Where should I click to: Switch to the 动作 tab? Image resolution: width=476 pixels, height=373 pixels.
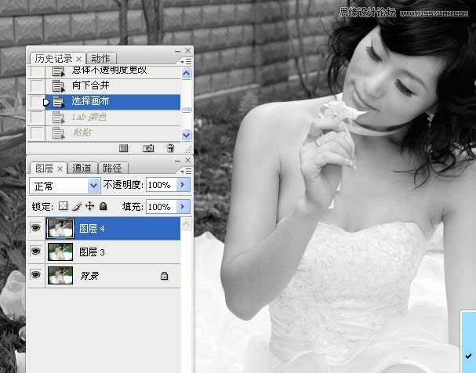coord(100,58)
